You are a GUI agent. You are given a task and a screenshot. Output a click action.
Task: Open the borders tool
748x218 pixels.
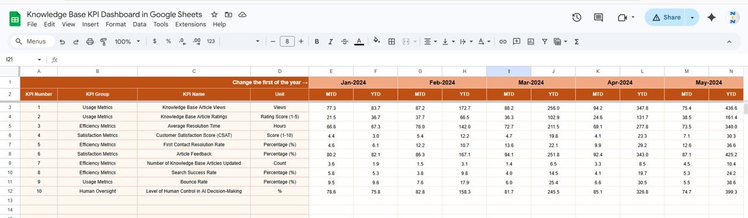point(392,41)
